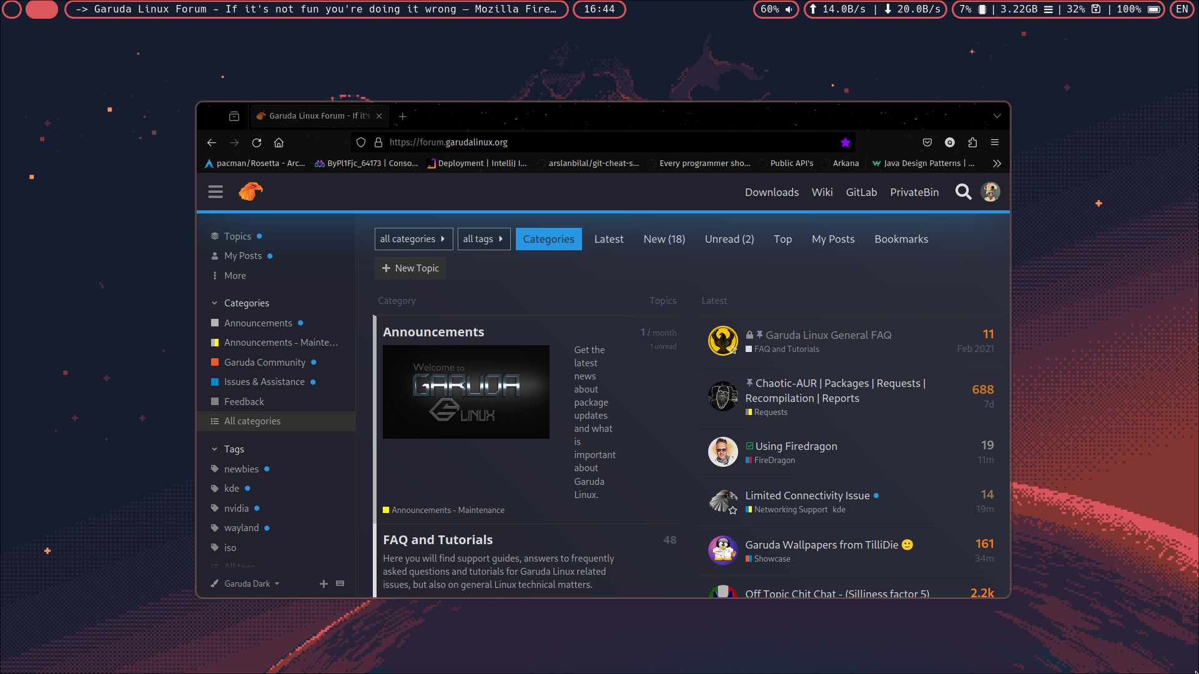This screenshot has height=674, width=1199.
Task: Select All categories in the sidebar
Action: 276,421
